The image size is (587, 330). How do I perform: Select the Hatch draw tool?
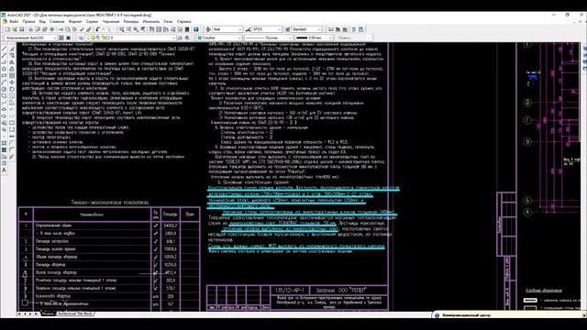pos(4,143)
